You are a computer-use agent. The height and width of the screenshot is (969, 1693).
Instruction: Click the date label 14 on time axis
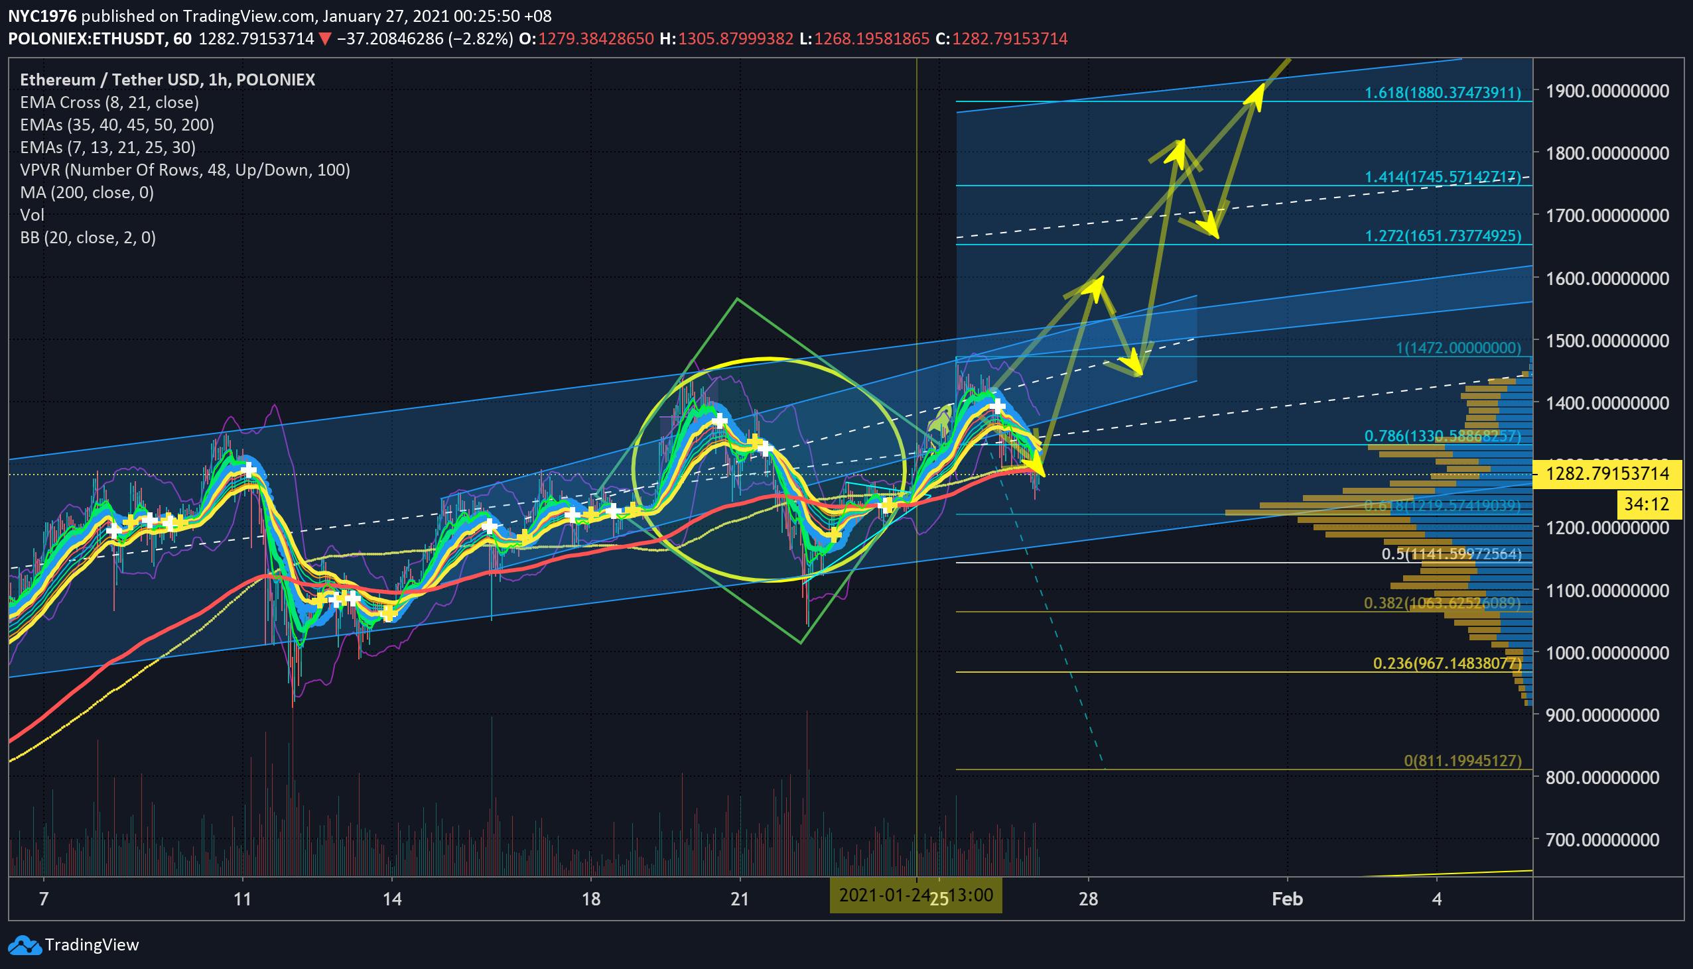pos(392,900)
